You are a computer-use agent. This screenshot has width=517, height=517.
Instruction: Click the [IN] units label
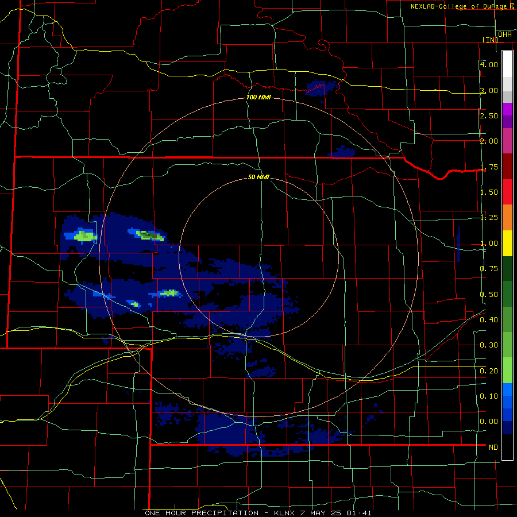click(491, 40)
